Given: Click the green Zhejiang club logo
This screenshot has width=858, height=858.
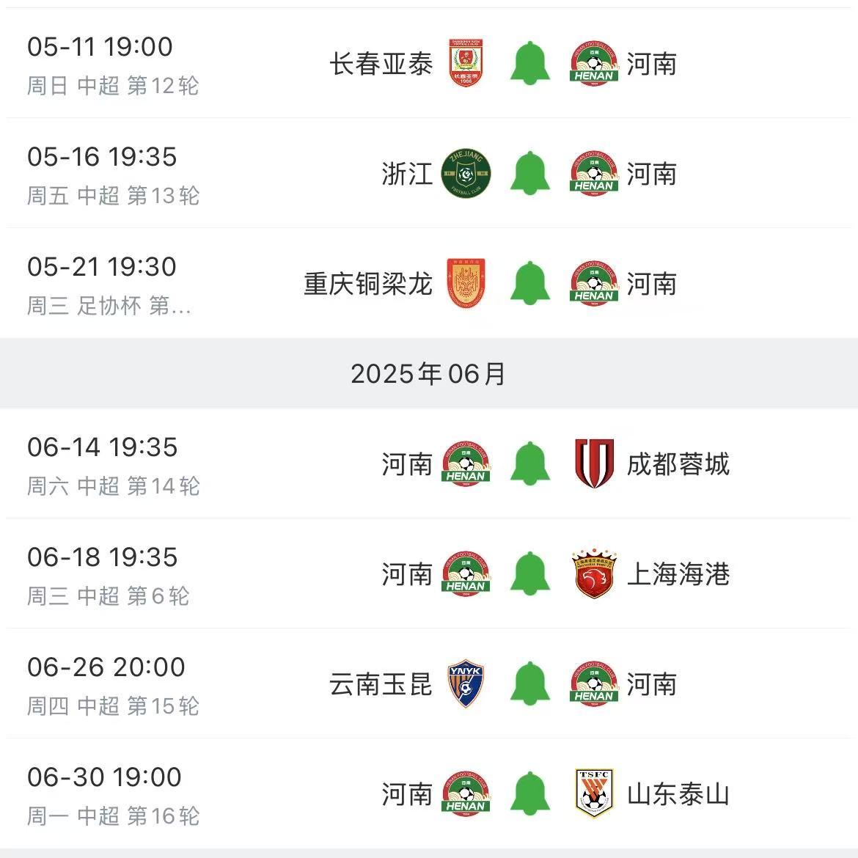Looking at the screenshot, I should pyautogui.click(x=466, y=174).
